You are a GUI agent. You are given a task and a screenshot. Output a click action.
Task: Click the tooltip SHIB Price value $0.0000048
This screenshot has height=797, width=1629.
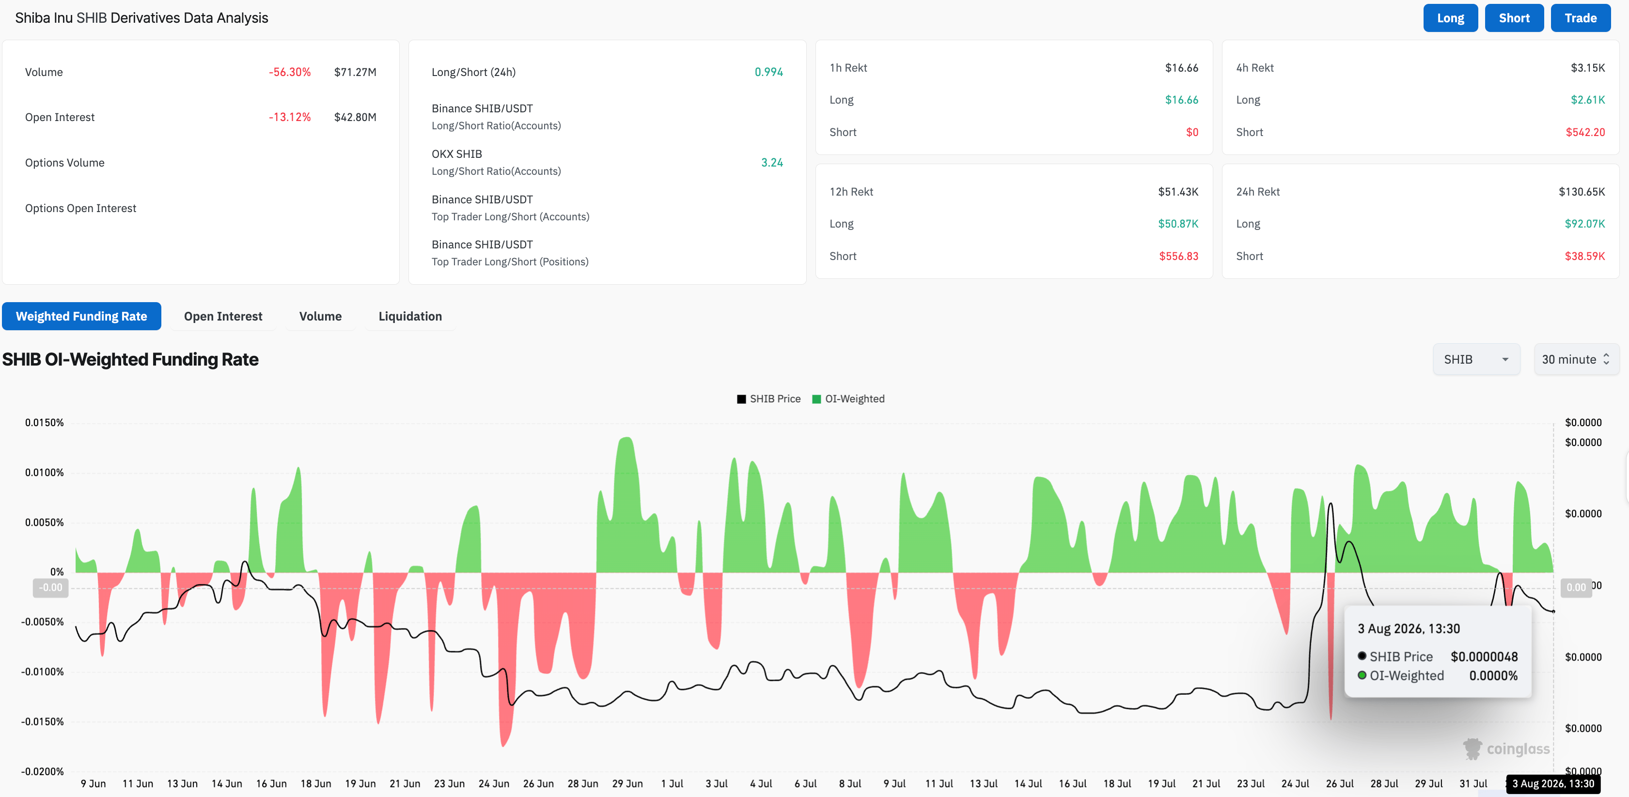click(x=1484, y=657)
